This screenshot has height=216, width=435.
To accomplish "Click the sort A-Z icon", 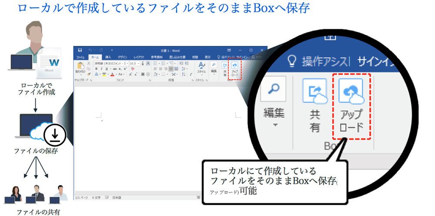I will 184,74.
